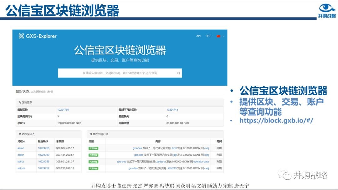Image resolution: width=338 pixels, height=190 pixels.
Task: Click the 总票数 column header
Action: tap(60, 141)
